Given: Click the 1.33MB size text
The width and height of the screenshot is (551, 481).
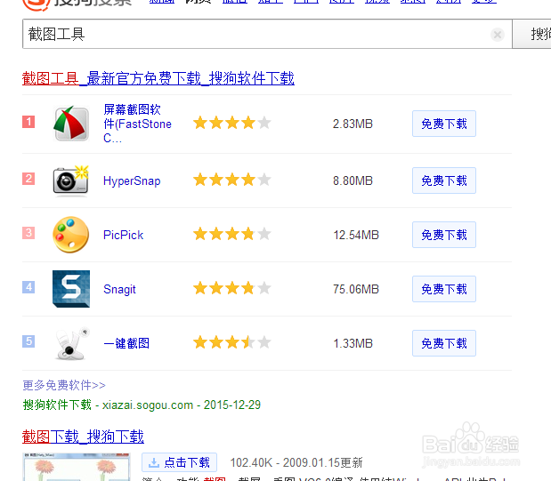Looking at the screenshot, I should click(352, 343).
